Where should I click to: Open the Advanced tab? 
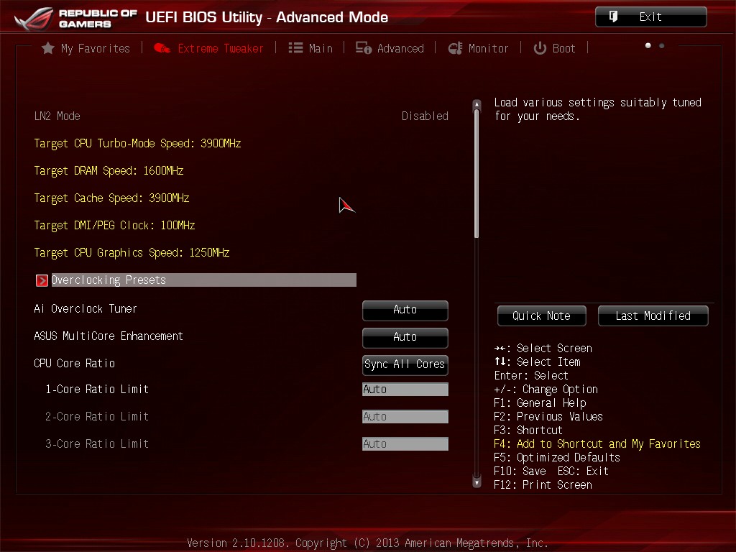coord(390,48)
